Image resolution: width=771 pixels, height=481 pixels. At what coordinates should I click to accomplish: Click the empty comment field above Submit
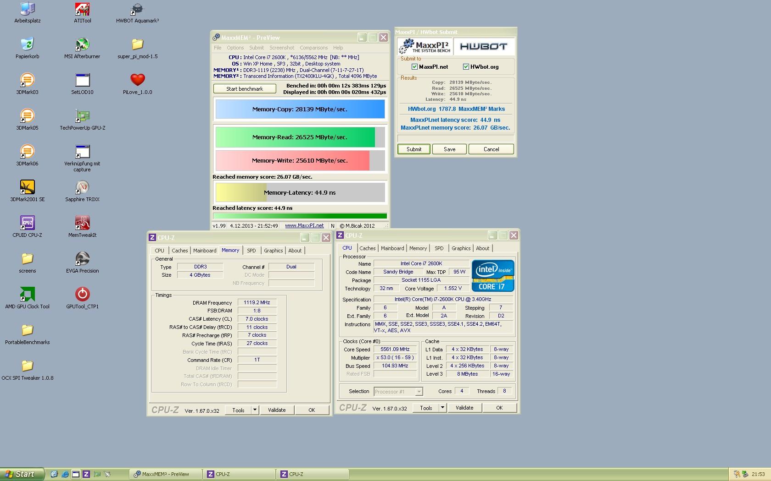[x=455, y=138]
